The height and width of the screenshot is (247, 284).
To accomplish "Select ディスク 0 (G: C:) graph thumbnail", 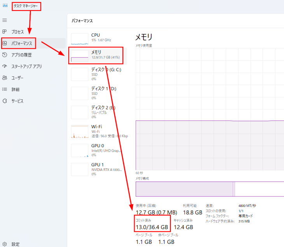I will pos(80,74).
